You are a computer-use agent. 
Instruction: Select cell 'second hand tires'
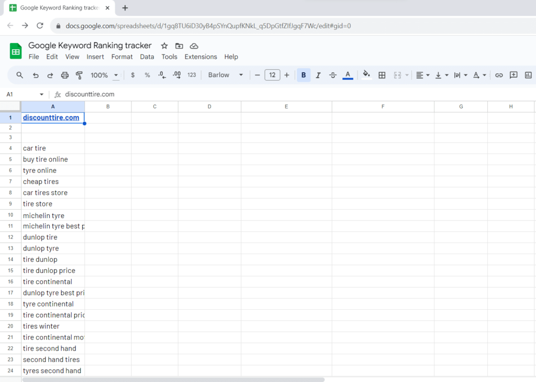click(53, 360)
